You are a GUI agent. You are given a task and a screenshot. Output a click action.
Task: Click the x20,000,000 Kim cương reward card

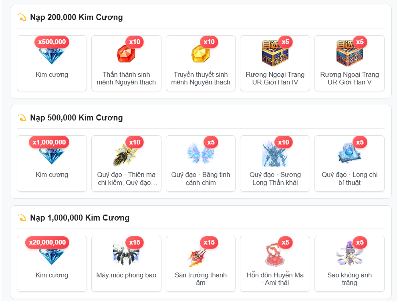pos(52,263)
